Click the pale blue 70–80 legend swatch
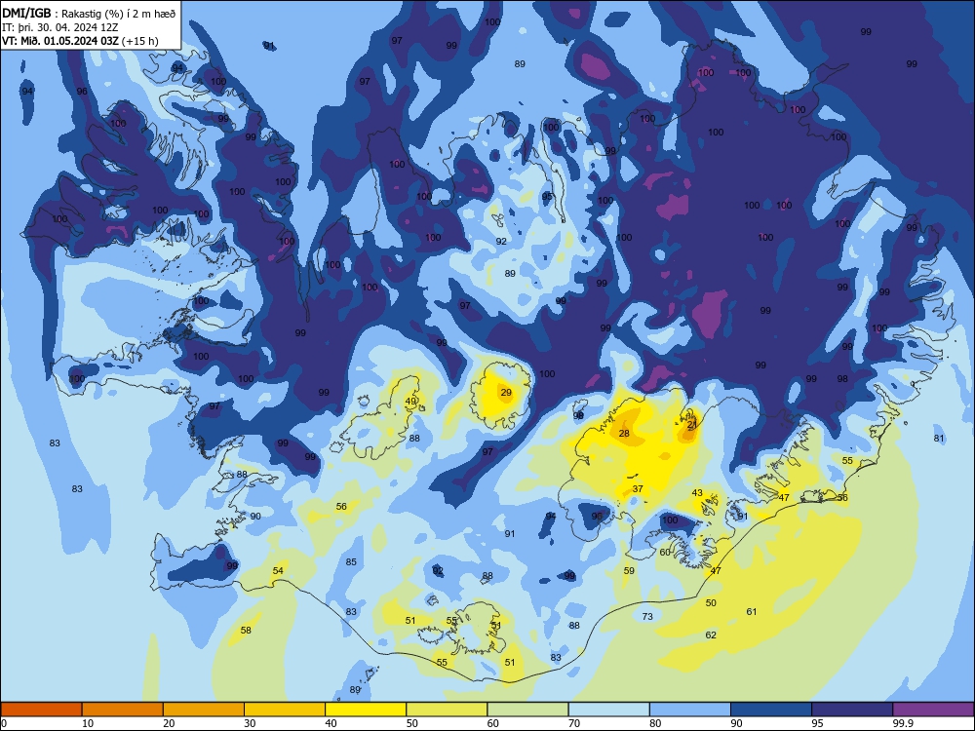 [608, 710]
